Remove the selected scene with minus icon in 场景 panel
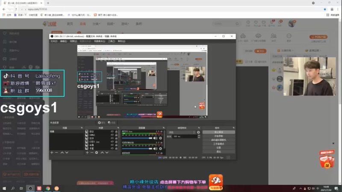Viewport: 342px width, 192px height. pos(56,153)
